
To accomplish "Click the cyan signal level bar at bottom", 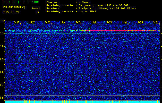I will [82, 102].
